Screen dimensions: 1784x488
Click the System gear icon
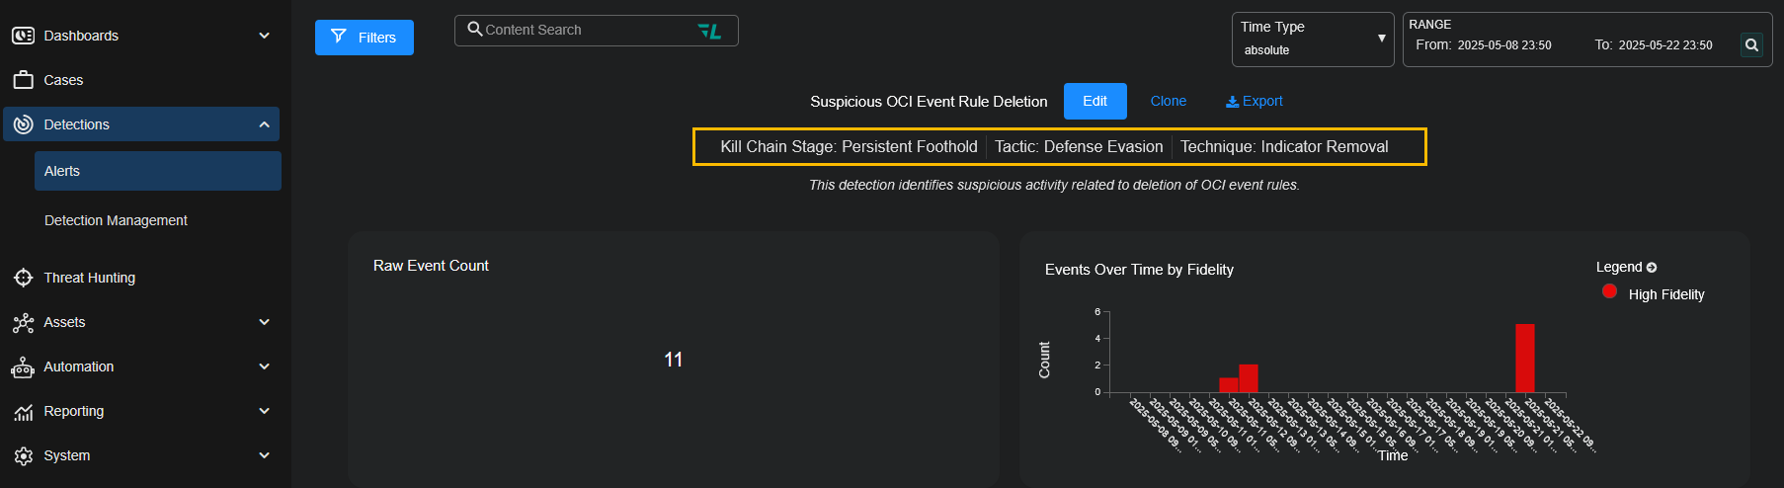(23, 455)
